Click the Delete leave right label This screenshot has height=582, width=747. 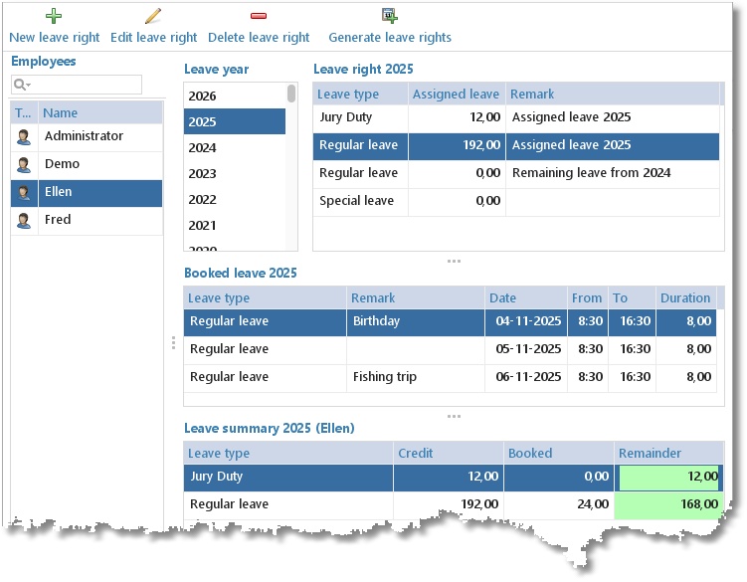(259, 37)
